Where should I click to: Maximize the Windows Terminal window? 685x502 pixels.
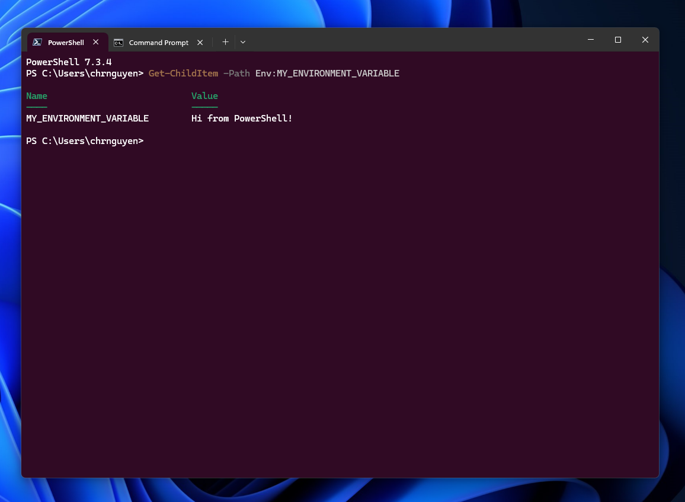(617, 39)
